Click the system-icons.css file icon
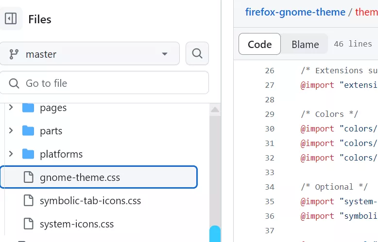The width and height of the screenshot is (378, 242). click(29, 224)
